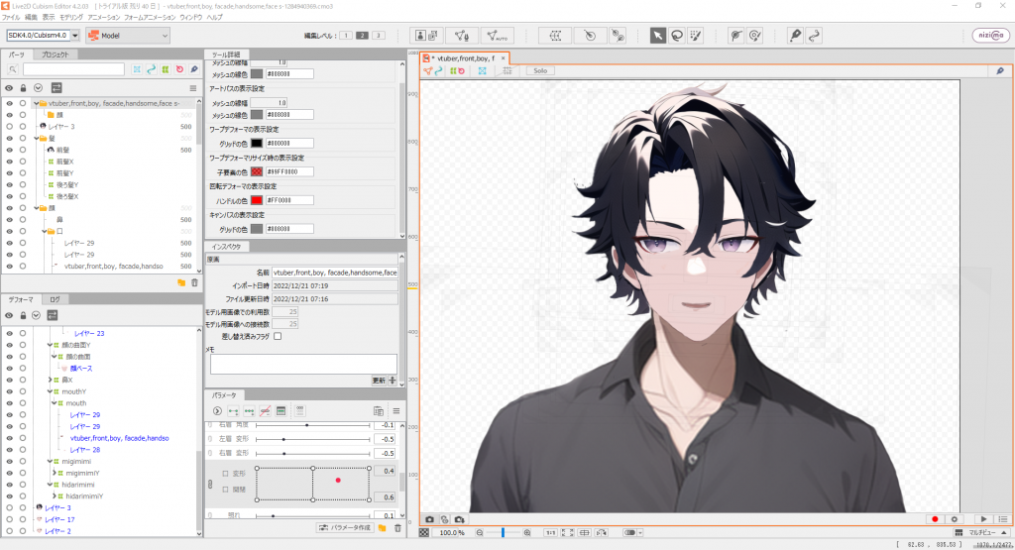This screenshot has height=550, width=1015.
Task: Open the モデリング menu
Action: coord(71,18)
